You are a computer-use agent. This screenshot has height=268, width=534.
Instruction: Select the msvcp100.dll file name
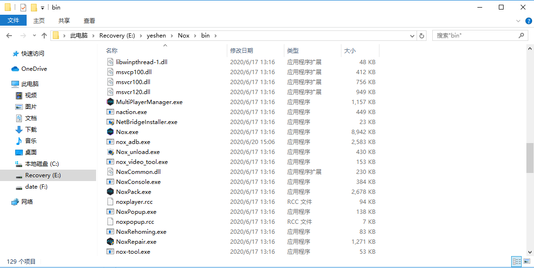(x=134, y=72)
